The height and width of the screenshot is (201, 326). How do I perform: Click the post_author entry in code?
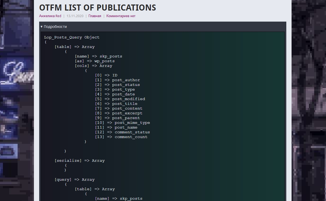126,80
